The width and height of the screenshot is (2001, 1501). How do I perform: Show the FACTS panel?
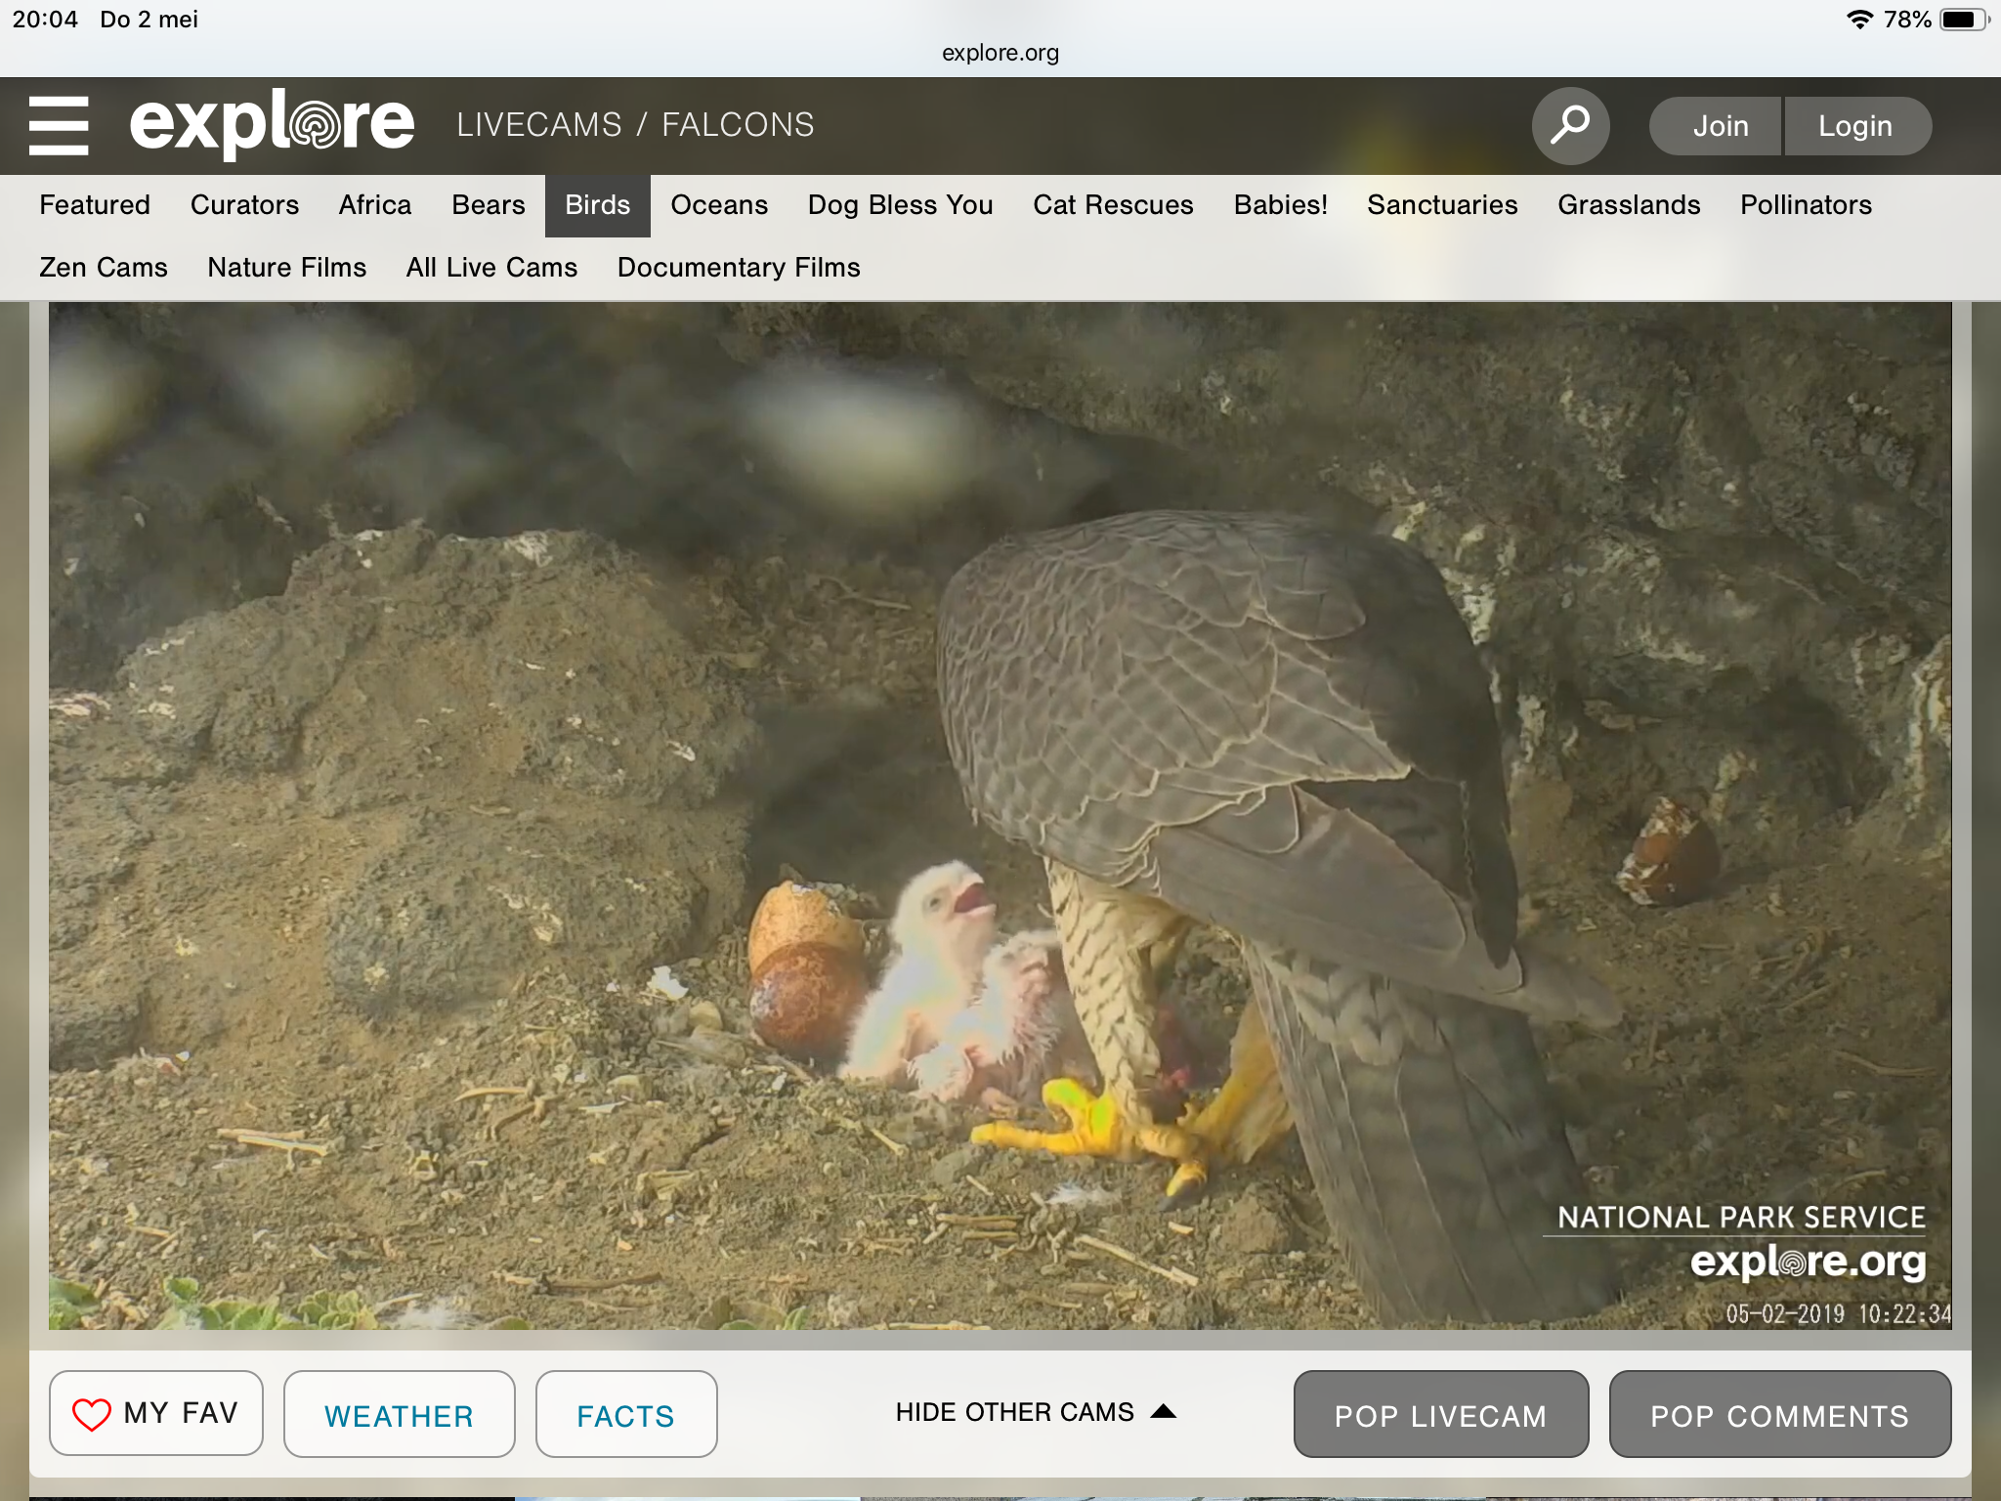coord(625,1415)
